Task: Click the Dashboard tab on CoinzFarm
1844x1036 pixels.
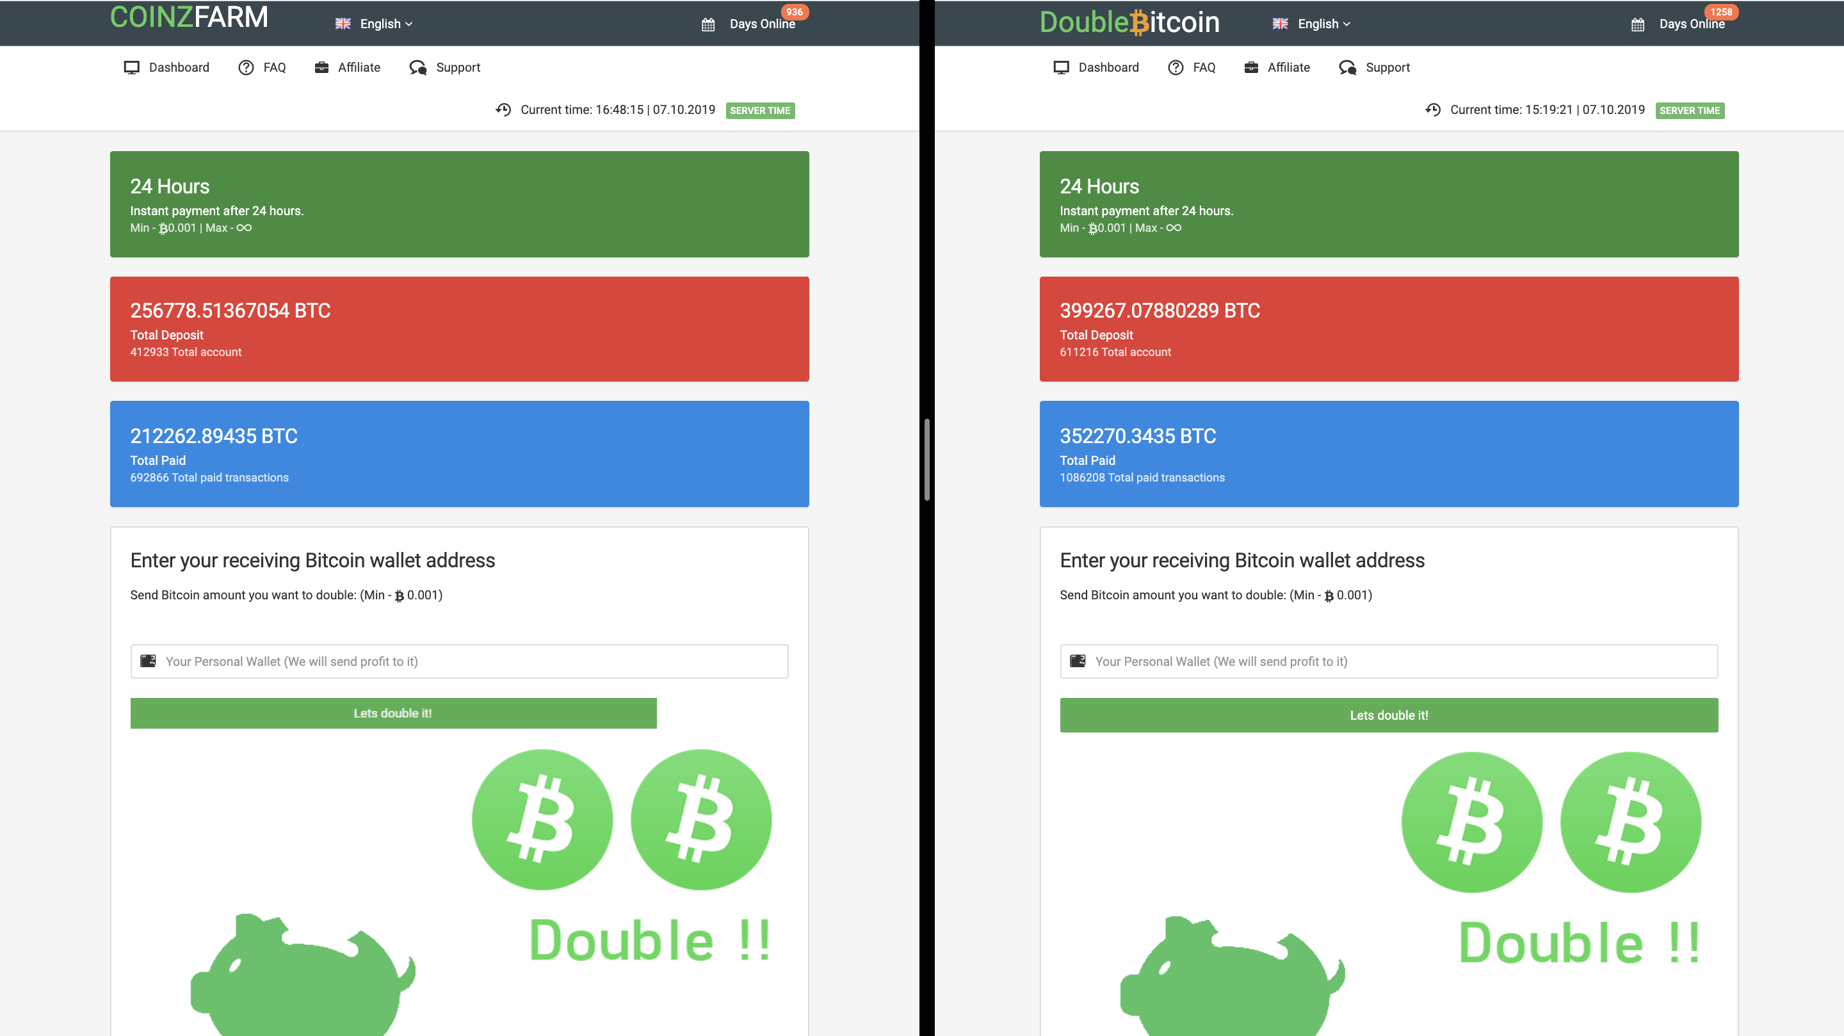Action: [177, 67]
